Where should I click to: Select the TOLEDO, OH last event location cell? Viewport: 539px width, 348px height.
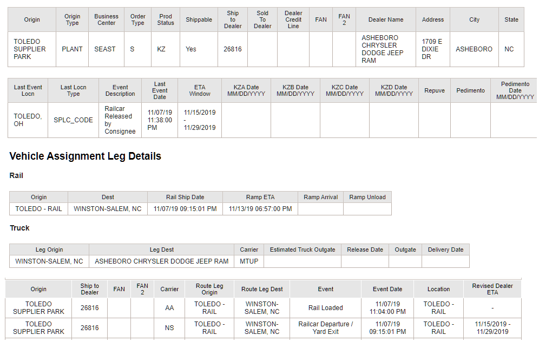tap(28, 120)
